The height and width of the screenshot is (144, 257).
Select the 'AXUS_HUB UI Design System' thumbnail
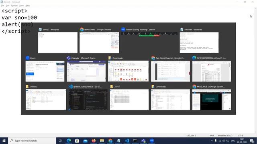pos(212,100)
